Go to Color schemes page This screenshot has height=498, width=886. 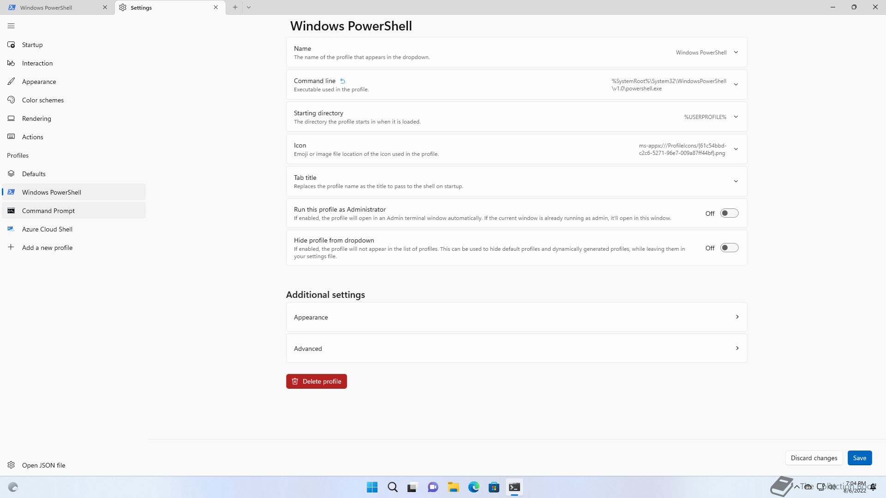74,100
